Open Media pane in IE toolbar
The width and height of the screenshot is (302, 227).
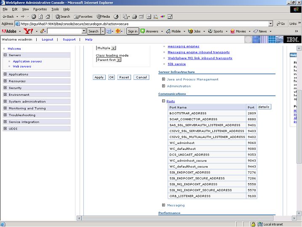(103, 16)
